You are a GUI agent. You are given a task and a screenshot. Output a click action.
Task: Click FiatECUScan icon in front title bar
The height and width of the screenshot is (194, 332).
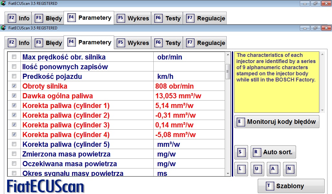pyautogui.click(x=3, y=28)
